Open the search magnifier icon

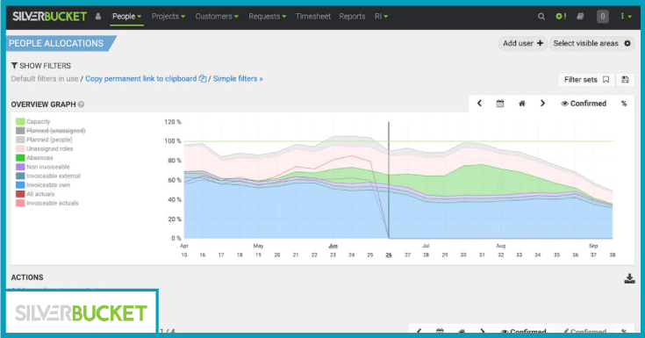pyautogui.click(x=541, y=17)
